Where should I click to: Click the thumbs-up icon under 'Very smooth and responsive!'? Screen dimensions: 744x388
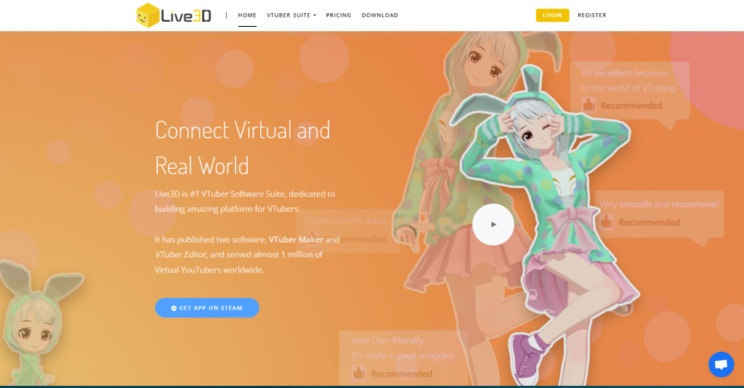tap(607, 222)
